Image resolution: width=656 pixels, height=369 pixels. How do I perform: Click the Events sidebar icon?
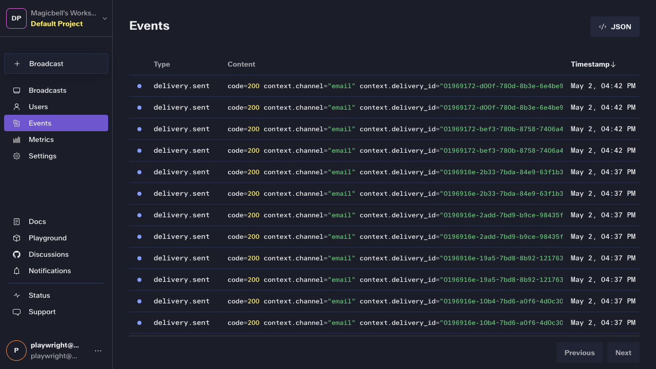tap(16, 123)
